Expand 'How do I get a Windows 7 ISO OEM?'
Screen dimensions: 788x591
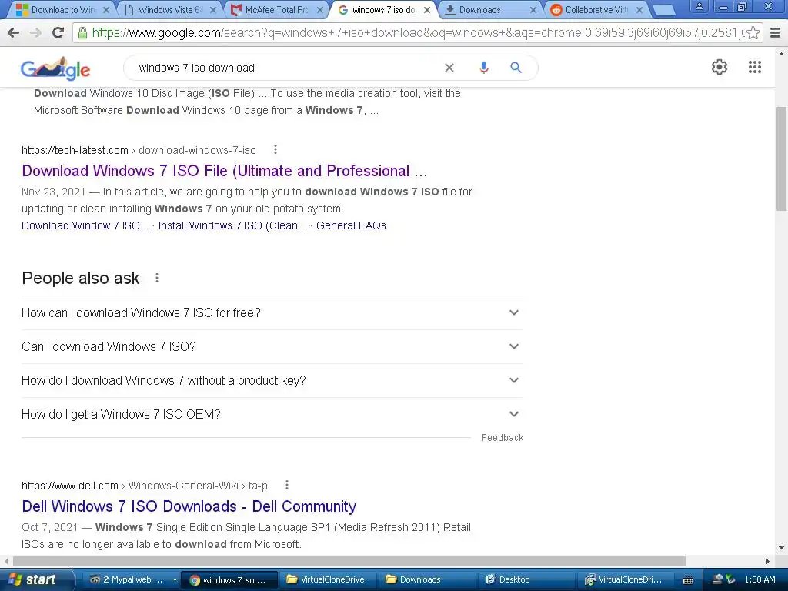point(272,415)
